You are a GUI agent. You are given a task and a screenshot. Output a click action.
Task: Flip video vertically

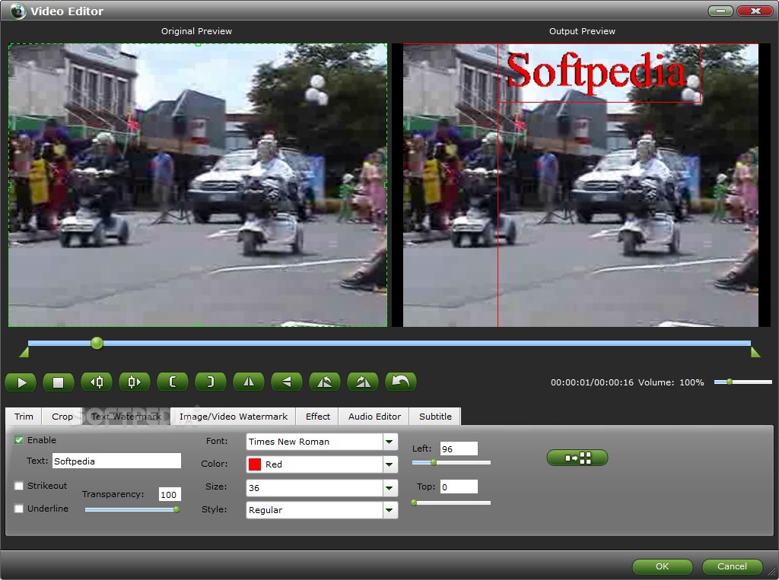coord(287,382)
